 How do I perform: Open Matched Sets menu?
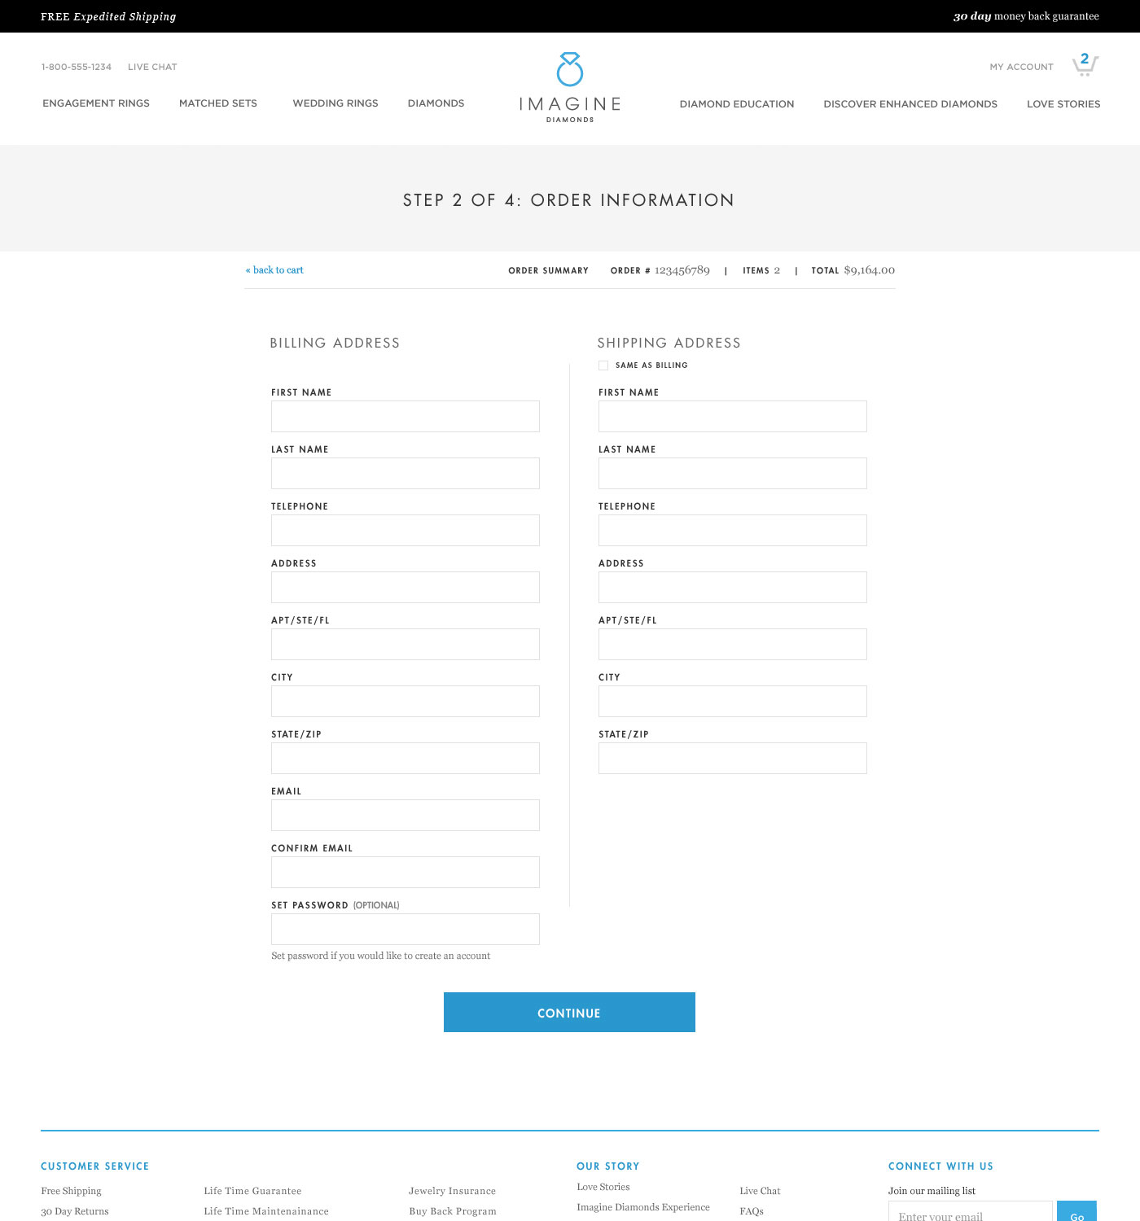pyautogui.click(x=218, y=103)
